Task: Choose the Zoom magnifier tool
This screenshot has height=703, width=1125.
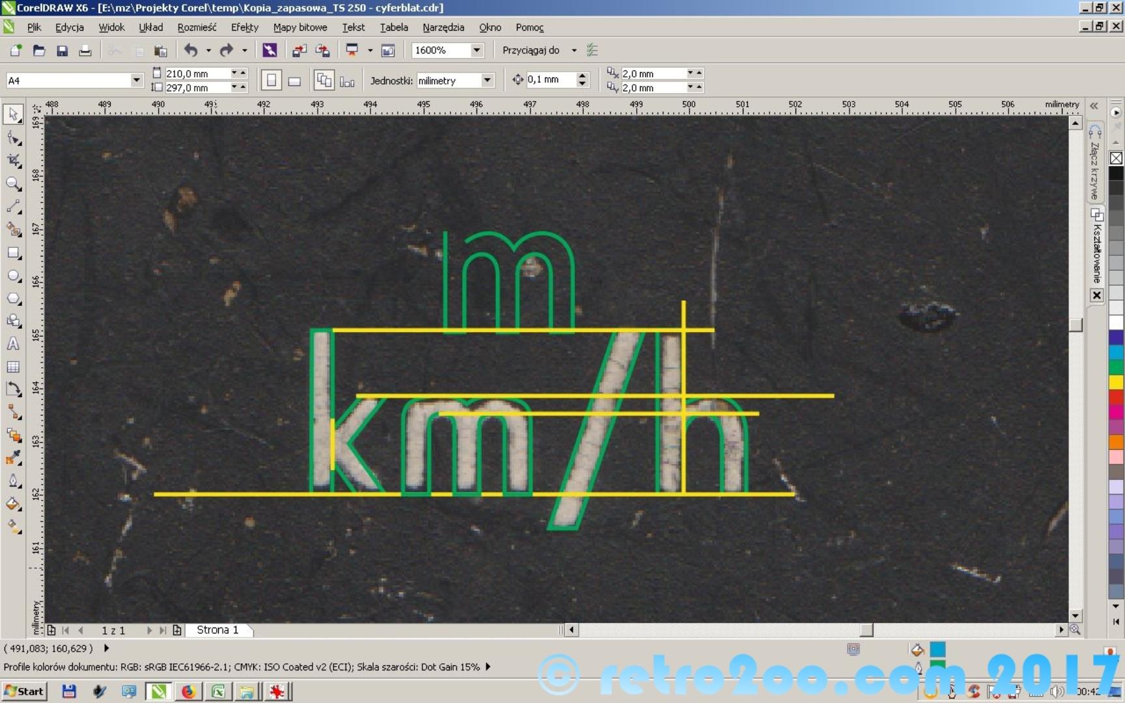Action: pos(13,184)
